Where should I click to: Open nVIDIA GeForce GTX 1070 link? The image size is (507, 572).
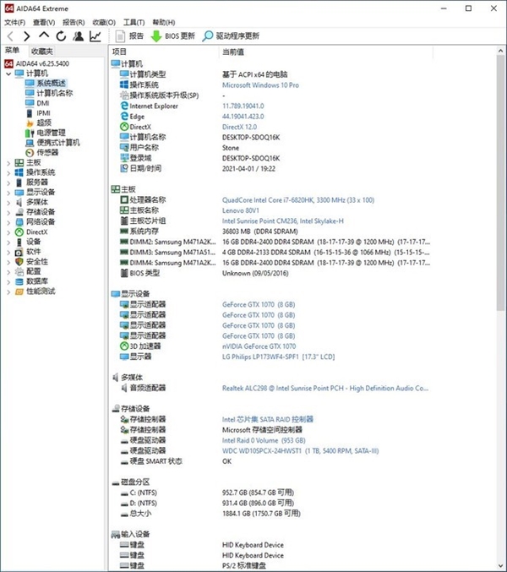coord(259,346)
